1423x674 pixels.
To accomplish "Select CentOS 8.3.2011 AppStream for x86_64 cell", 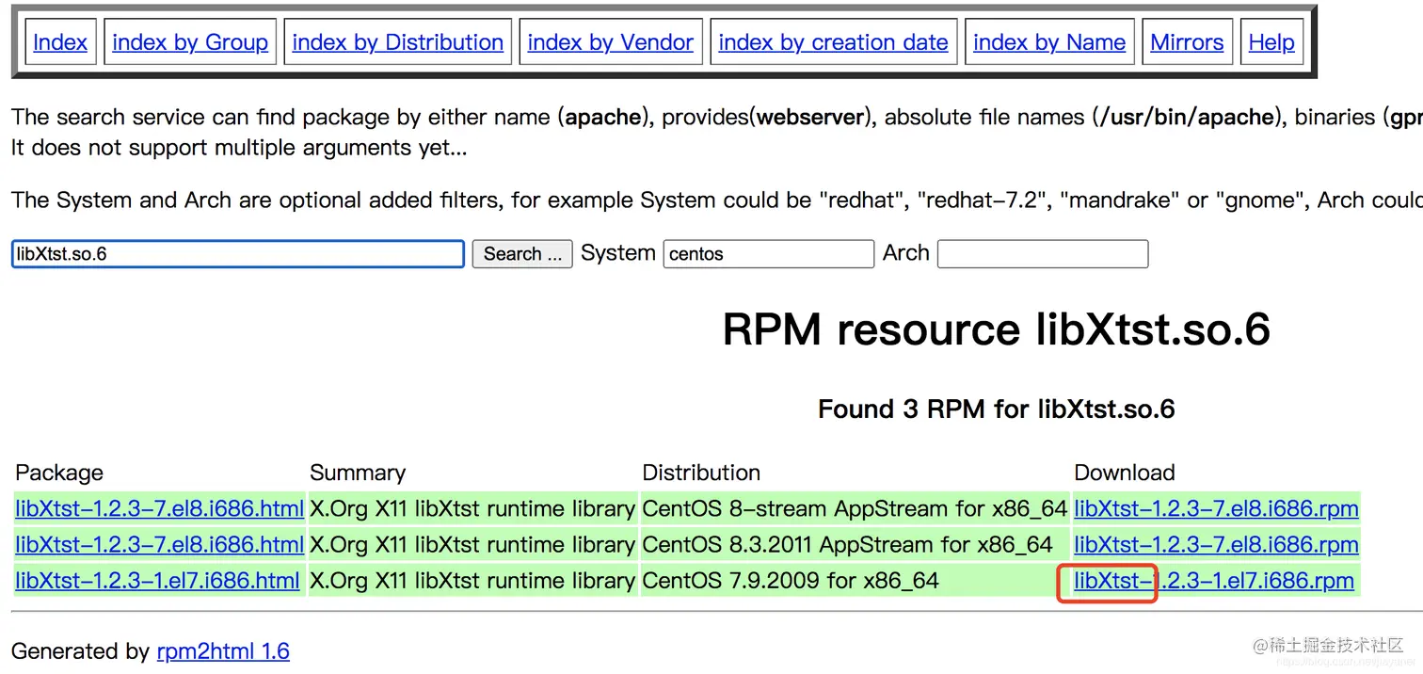I will pyautogui.click(x=854, y=545).
